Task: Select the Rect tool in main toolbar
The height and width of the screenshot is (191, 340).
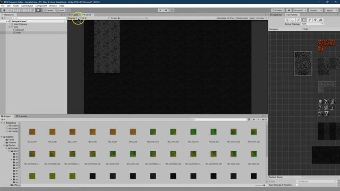Action: click(27, 10)
